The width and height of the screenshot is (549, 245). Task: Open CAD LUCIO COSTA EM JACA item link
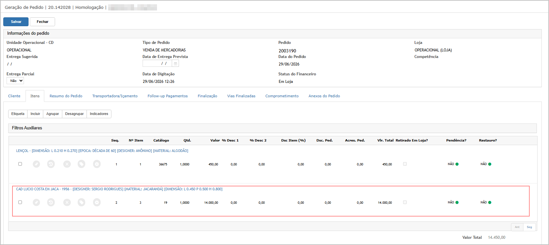(x=119, y=189)
